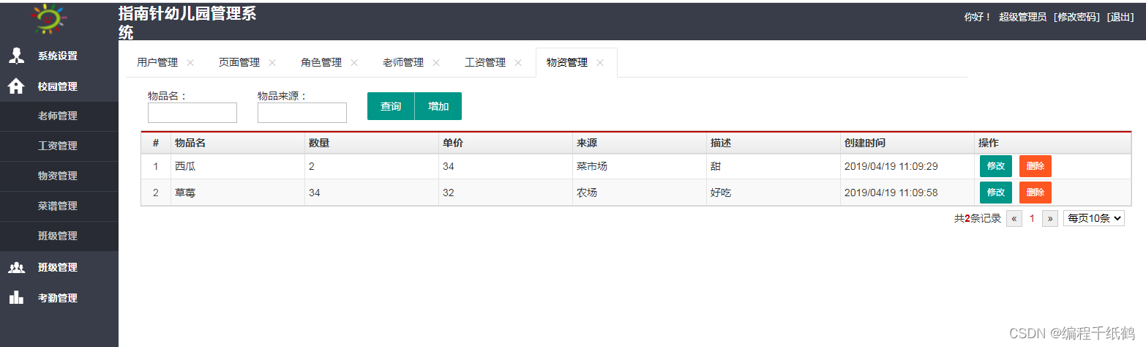Viewport: 1146px width, 347px height.
Task: Click the 来源 column header
Action: tap(640, 143)
